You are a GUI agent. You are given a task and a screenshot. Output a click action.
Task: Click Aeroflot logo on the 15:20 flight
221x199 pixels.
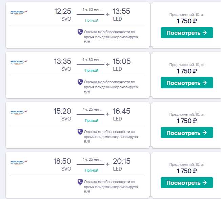tap(19, 112)
